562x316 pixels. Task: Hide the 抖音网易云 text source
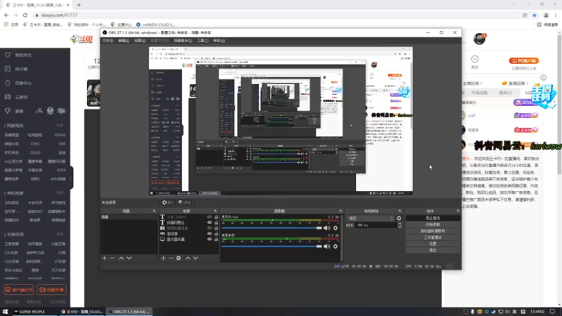(x=209, y=223)
